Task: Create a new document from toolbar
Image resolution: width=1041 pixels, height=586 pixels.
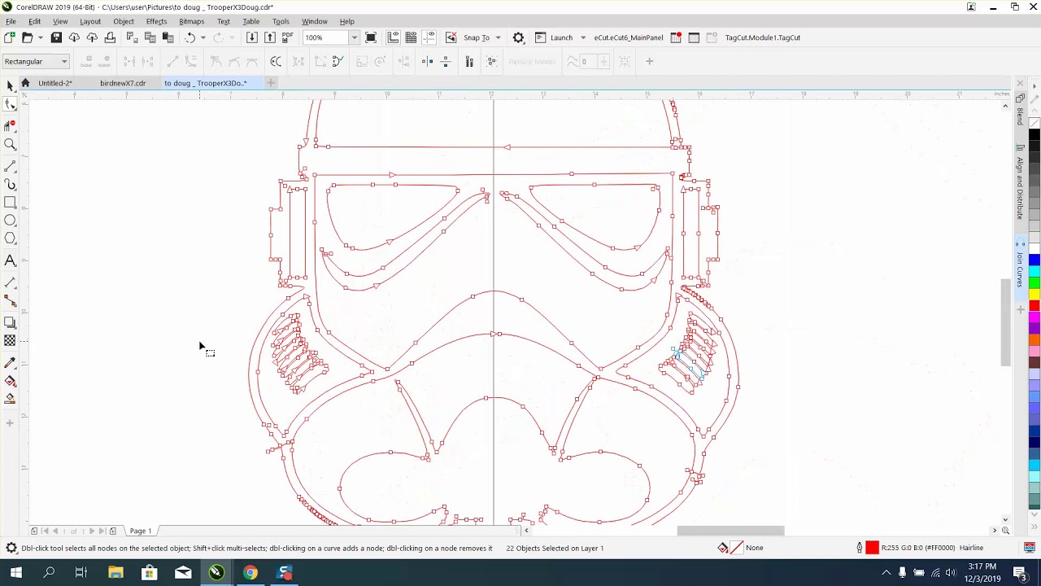Action: [x=9, y=37]
